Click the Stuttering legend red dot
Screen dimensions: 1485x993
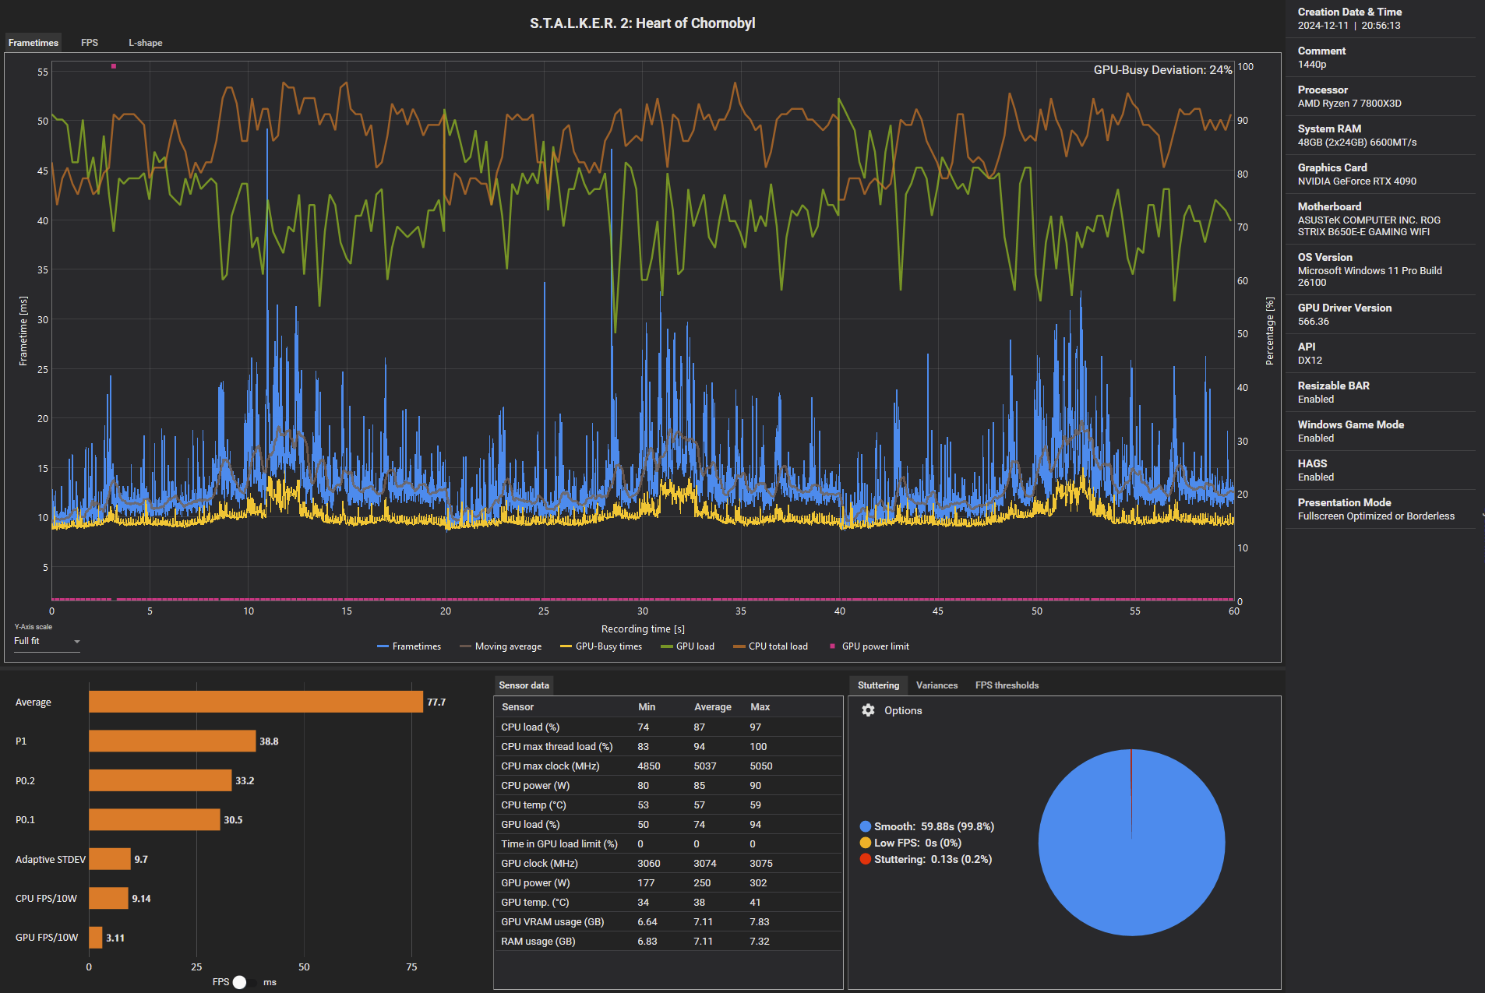pyautogui.click(x=866, y=859)
